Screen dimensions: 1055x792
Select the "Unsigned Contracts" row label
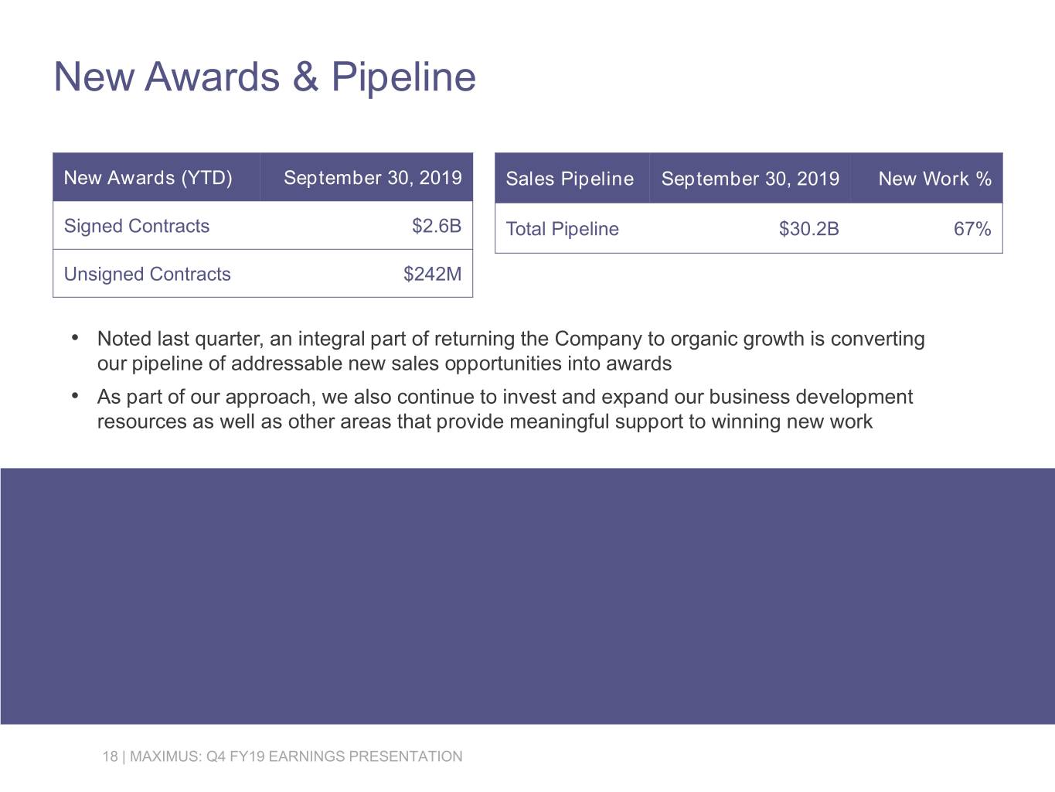(147, 274)
